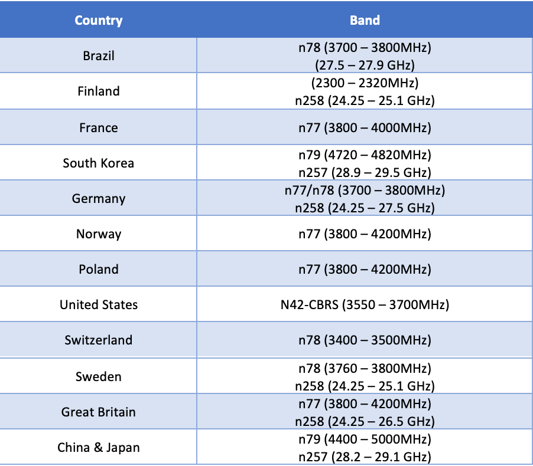Click the Band column header
Viewport: 533px width, 466px height.
point(365,20)
